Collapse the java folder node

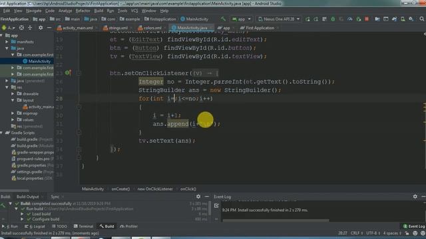pos(7,48)
